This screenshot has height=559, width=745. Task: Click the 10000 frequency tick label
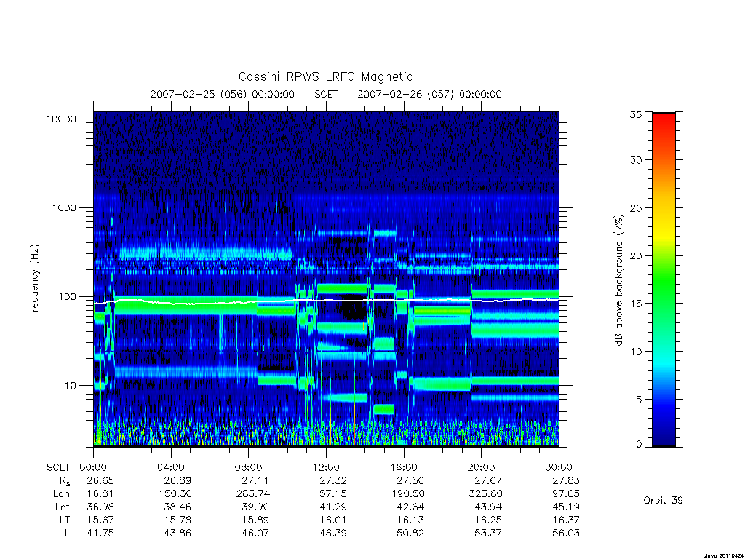(x=61, y=119)
